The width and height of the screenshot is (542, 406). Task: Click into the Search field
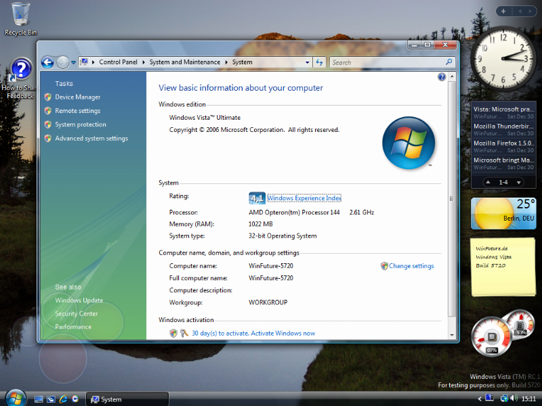click(x=387, y=62)
